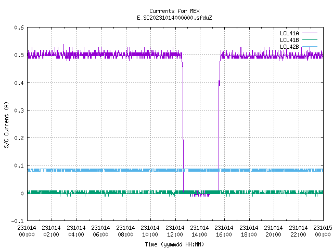Click the y-axis tick value 0.6

tap(19, 27)
